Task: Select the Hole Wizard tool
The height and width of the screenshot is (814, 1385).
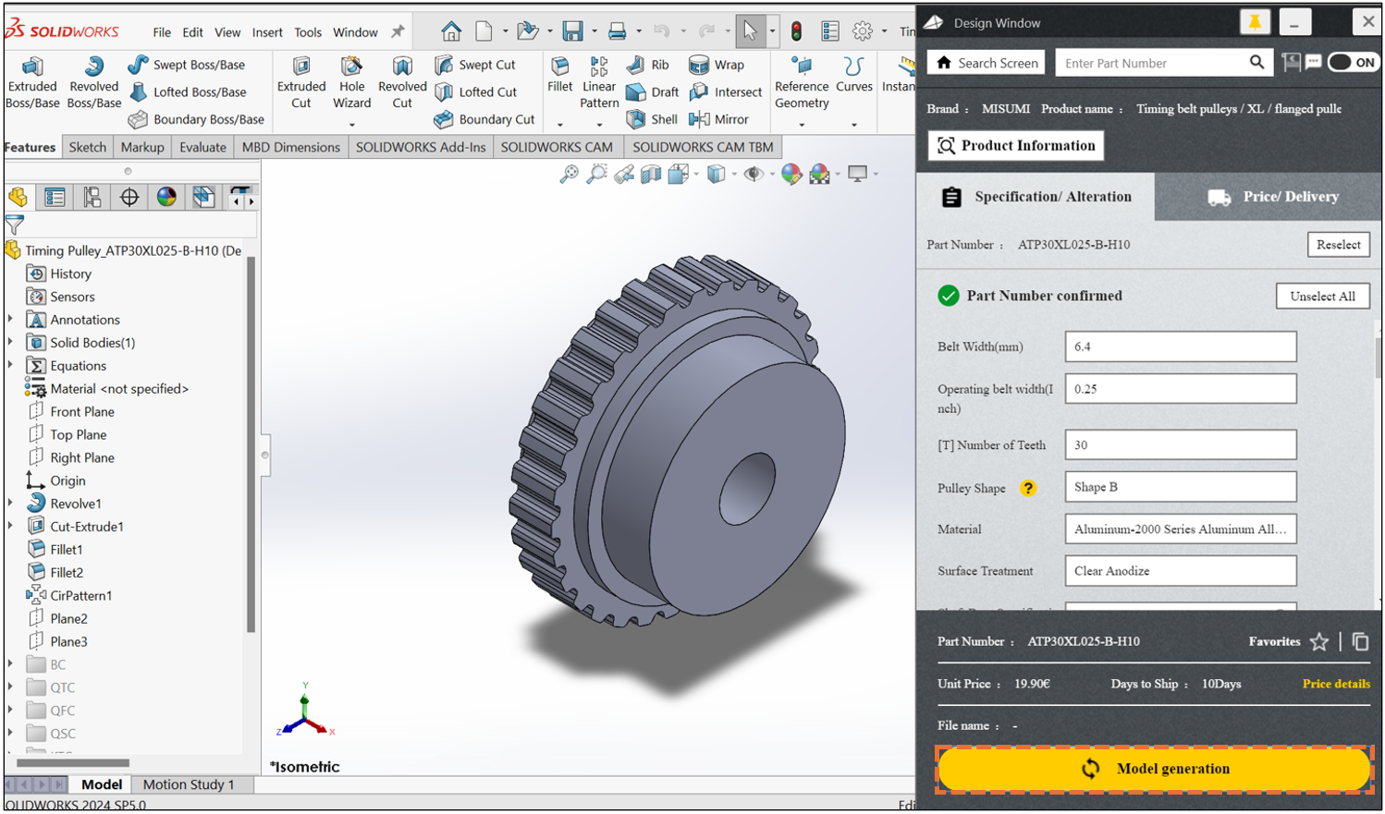Action: tap(351, 81)
